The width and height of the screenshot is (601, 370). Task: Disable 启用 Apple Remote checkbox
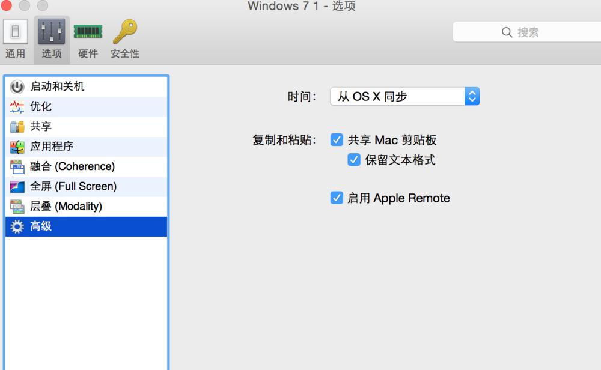pyautogui.click(x=337, y=198)
